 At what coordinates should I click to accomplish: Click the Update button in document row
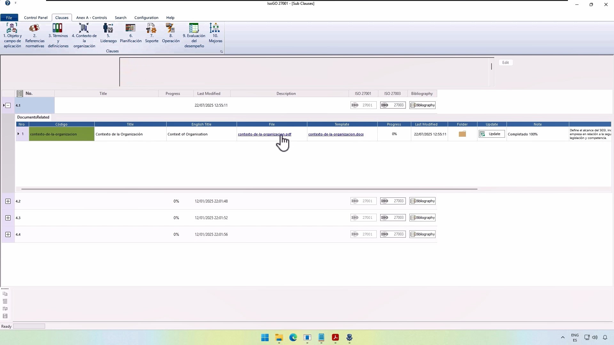(x=492, y=134)
